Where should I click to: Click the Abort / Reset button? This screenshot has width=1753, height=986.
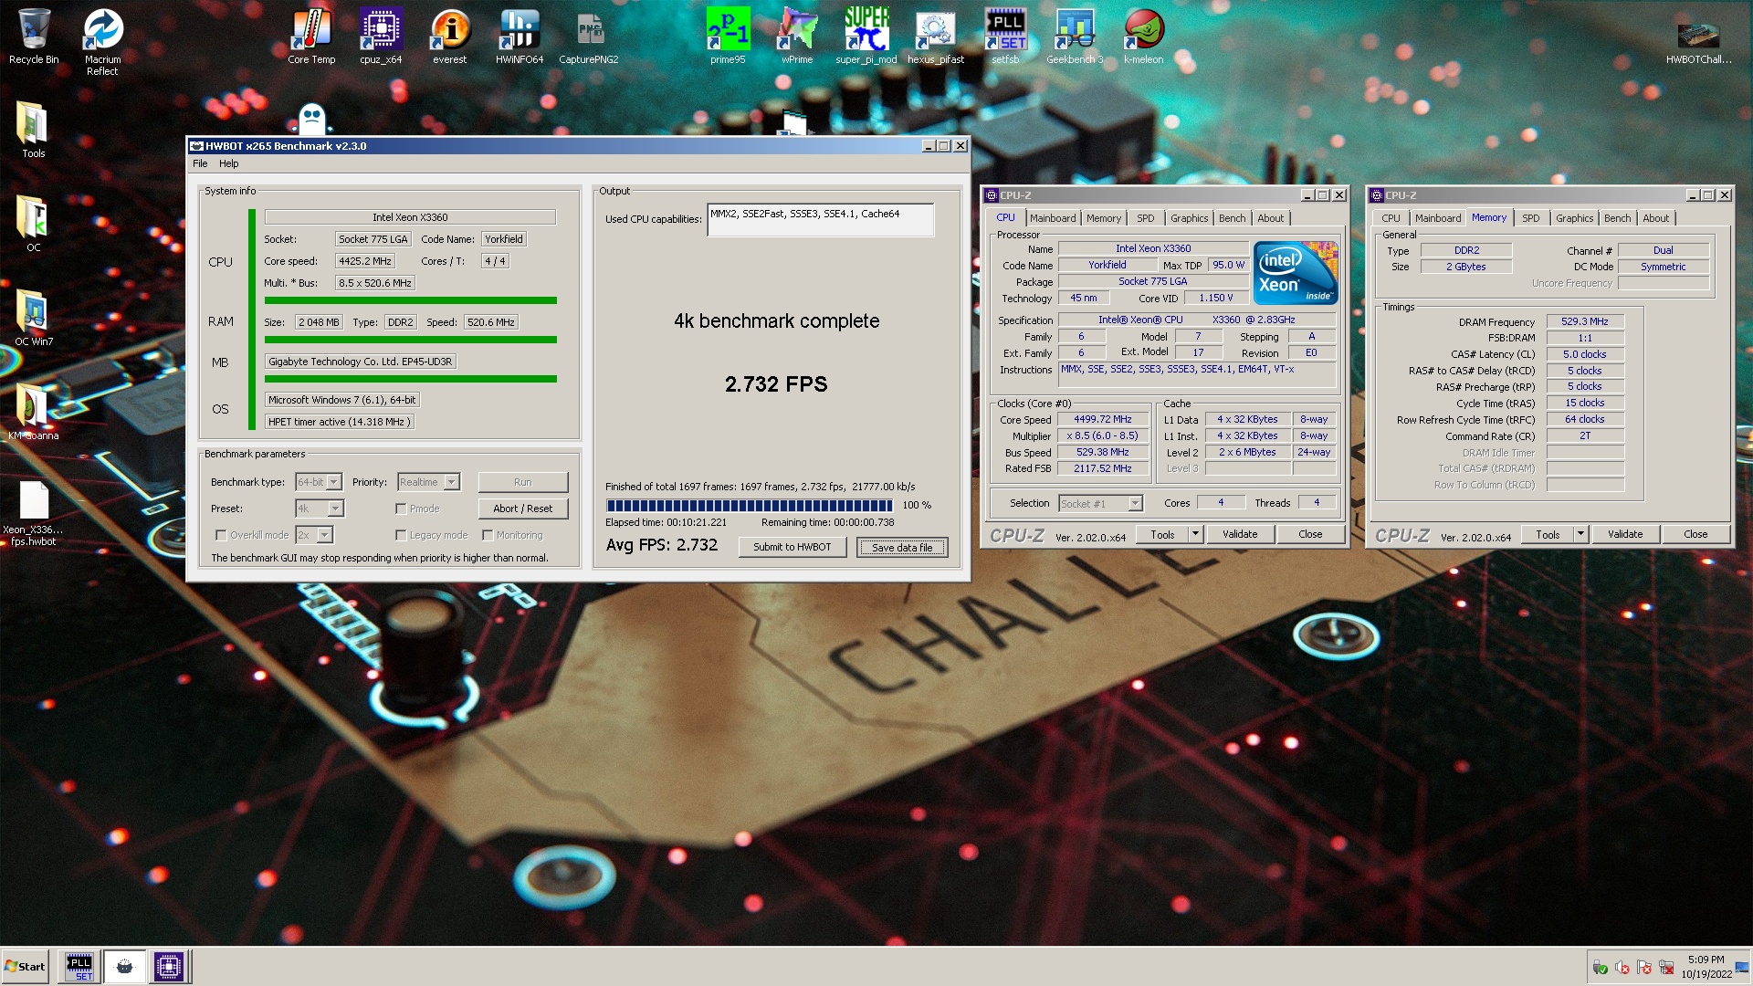coord(522,509)
